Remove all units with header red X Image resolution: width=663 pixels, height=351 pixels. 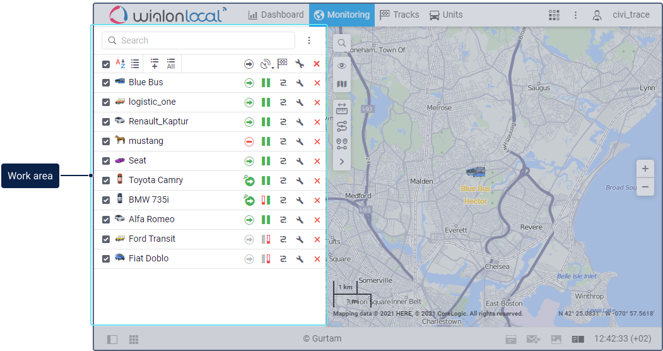coord(317,64)
